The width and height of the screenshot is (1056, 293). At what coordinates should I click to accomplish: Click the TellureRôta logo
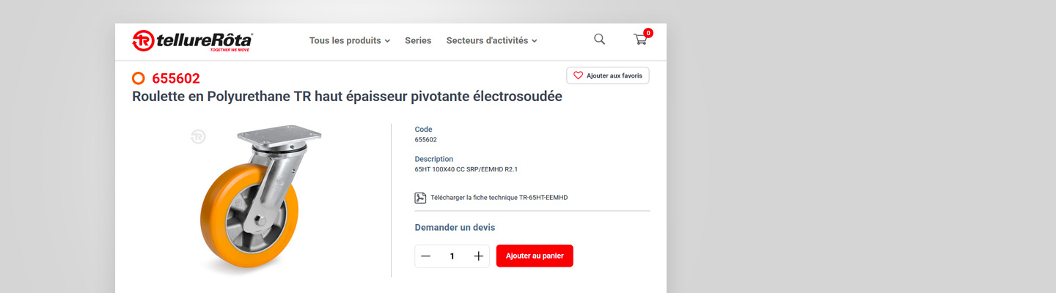coord(192,41)
